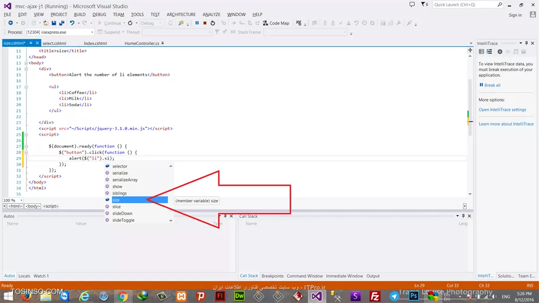The height and width of the screenshot is (303, 539).
Task: Open FileZilla from the taskbar
Action: pos(375,296)
